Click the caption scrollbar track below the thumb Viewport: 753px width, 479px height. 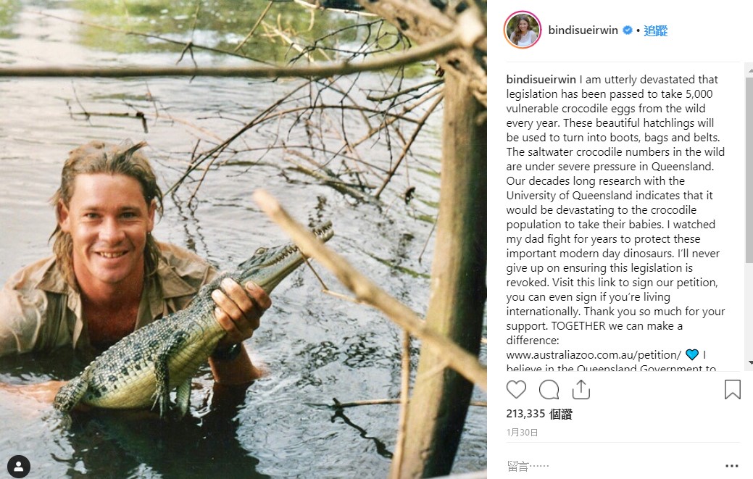[x=749, y=319]
